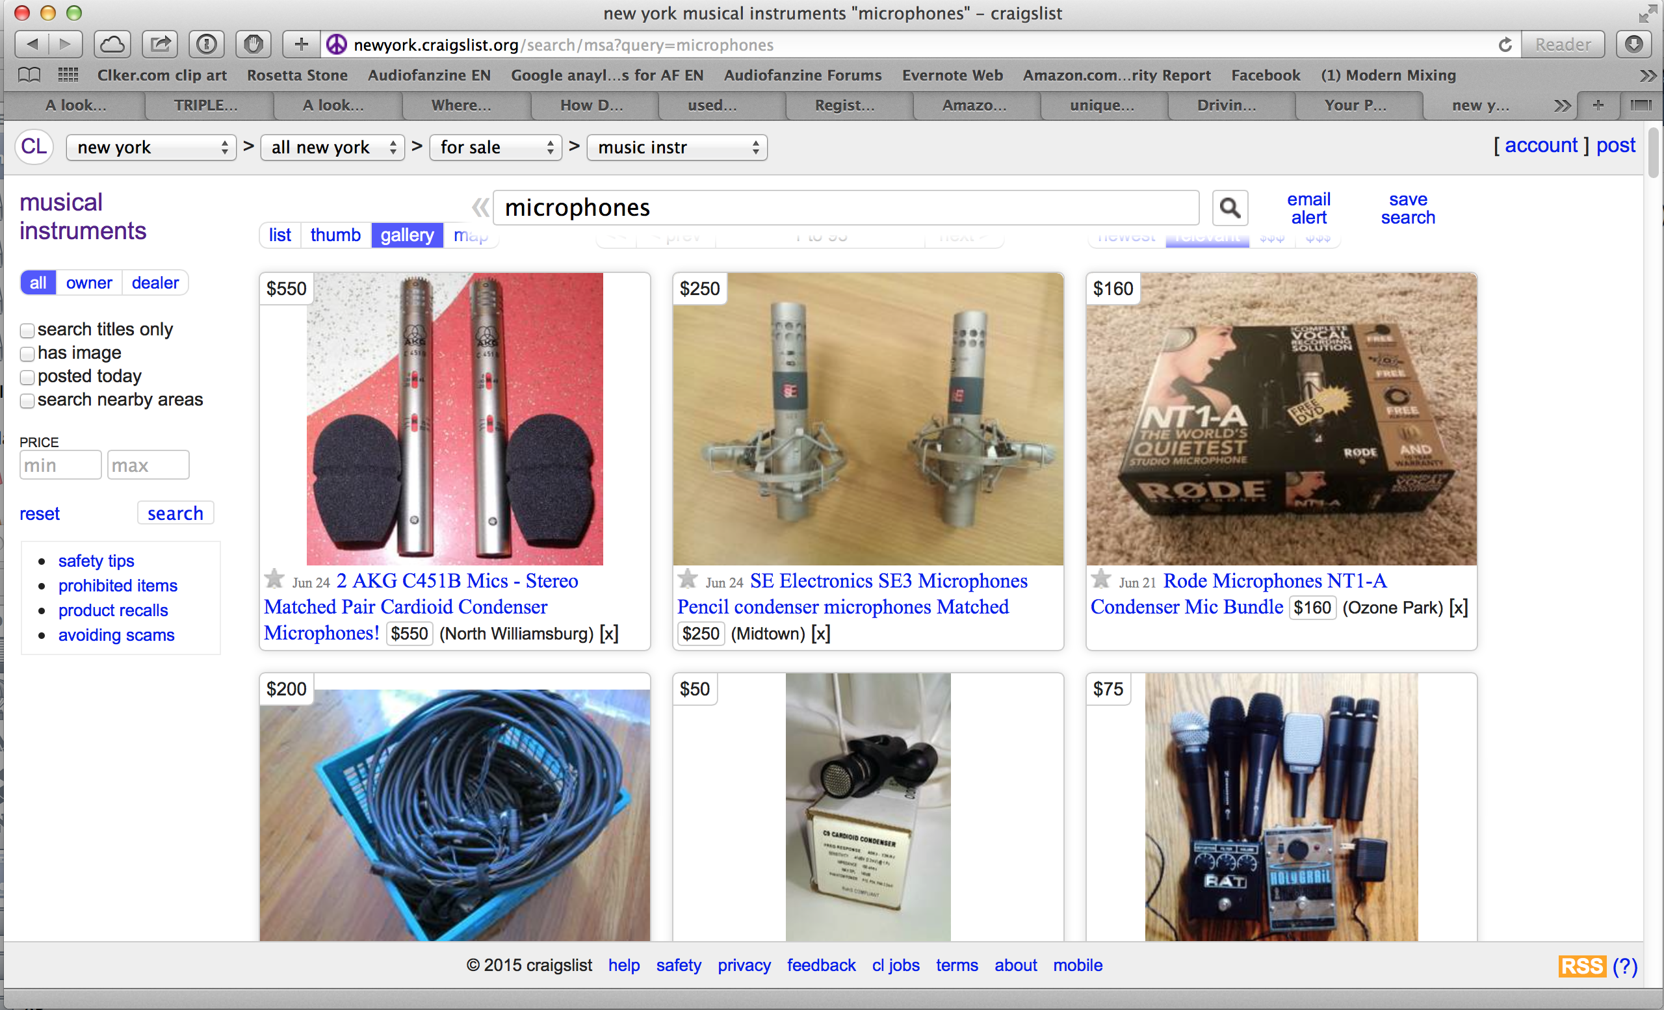Open the music instr subcategory dropdown

coord(677,147)
